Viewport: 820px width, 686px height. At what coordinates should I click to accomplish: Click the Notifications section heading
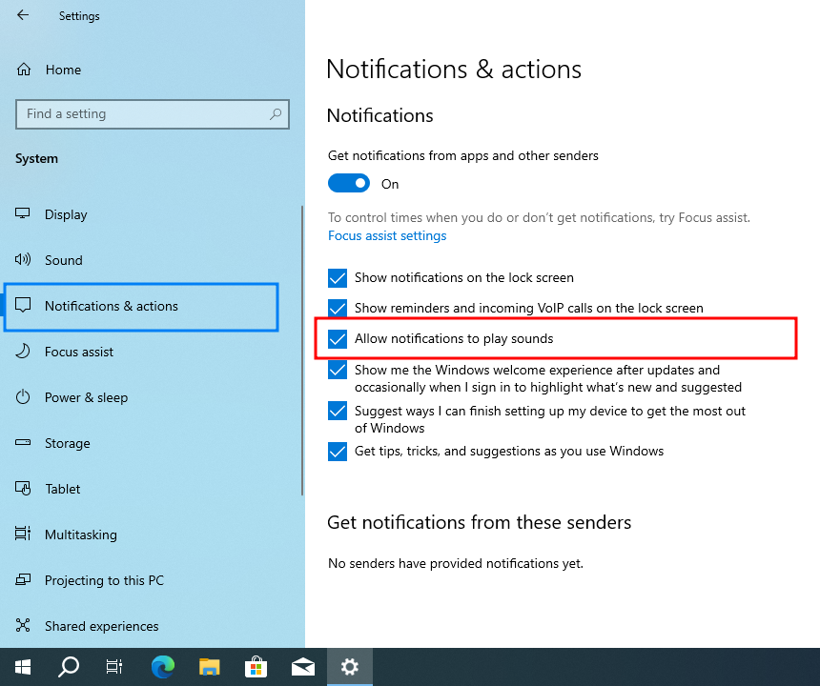point(380,115)
